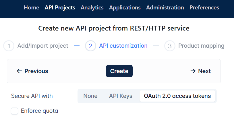Image resolution: width=234 pixels, height=125 pixels.
Task: Advance with the Next button
Action: pos(200,71)
